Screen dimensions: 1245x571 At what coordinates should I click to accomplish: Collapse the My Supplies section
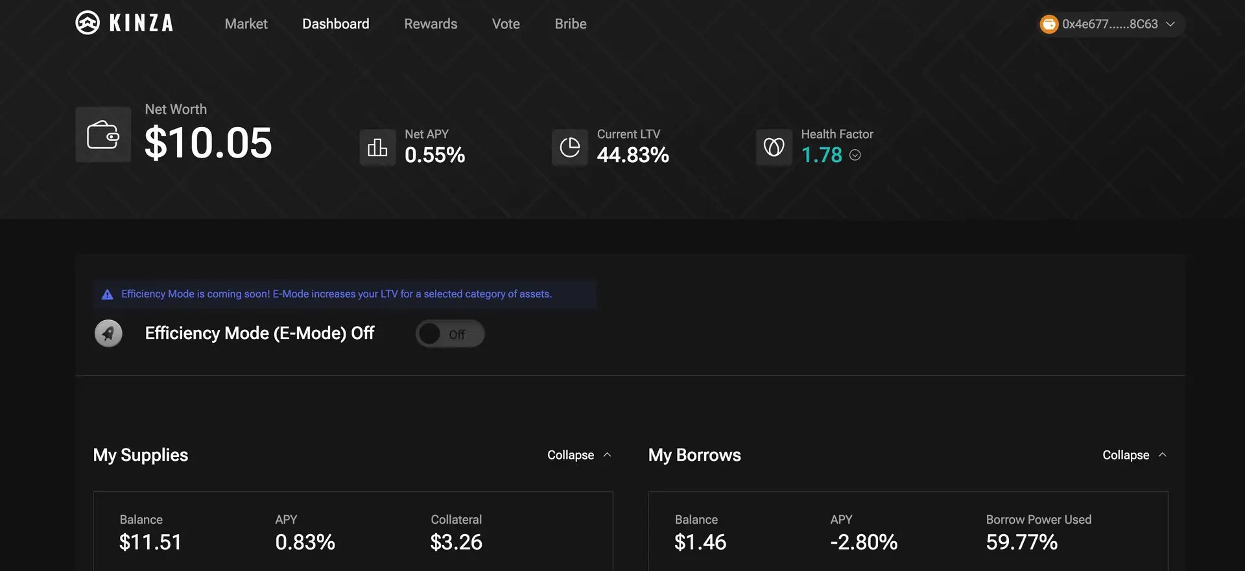(x=578, y=455)
